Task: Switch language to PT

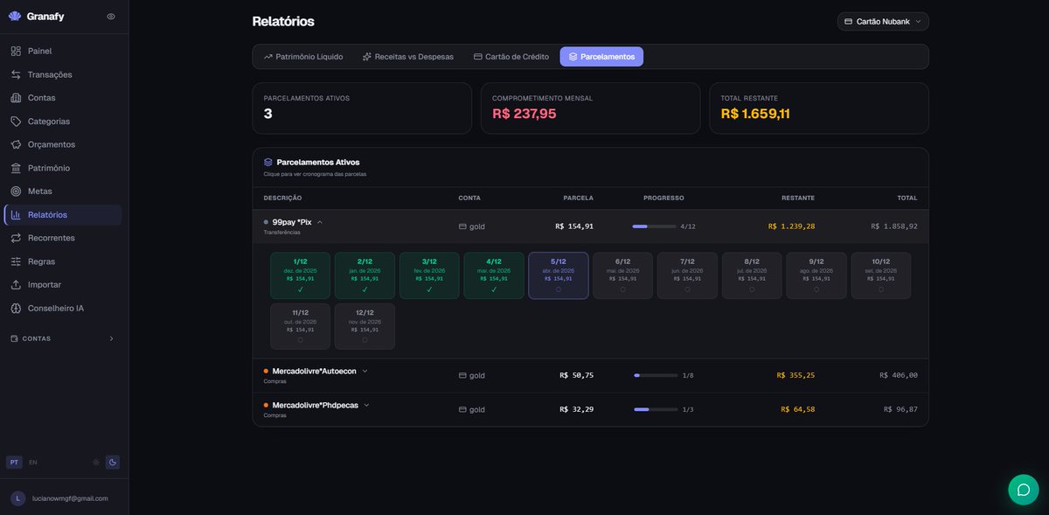Action: (14, 463)
